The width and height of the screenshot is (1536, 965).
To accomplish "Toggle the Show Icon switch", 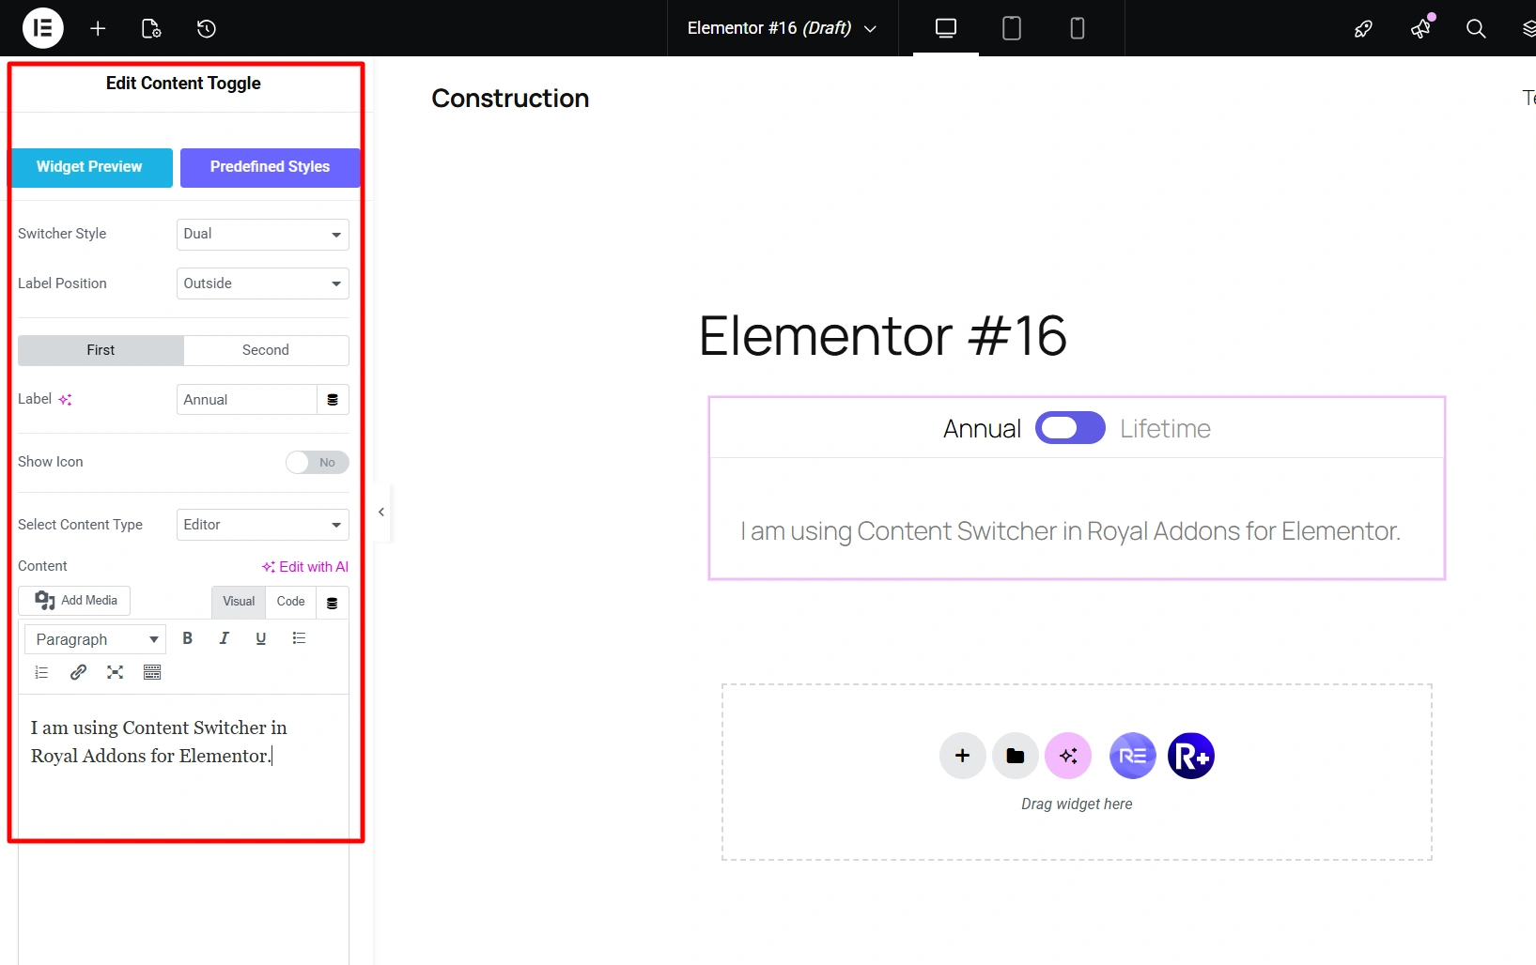I will pyautogui.click(x=318, y=462).
